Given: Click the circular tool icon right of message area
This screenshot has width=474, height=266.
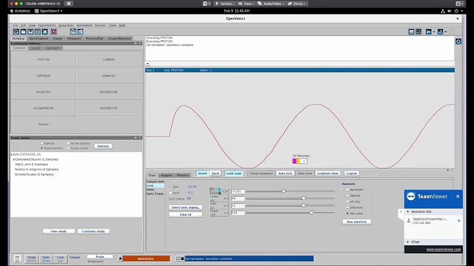Looking at the screenshot, I should [458, 41].
